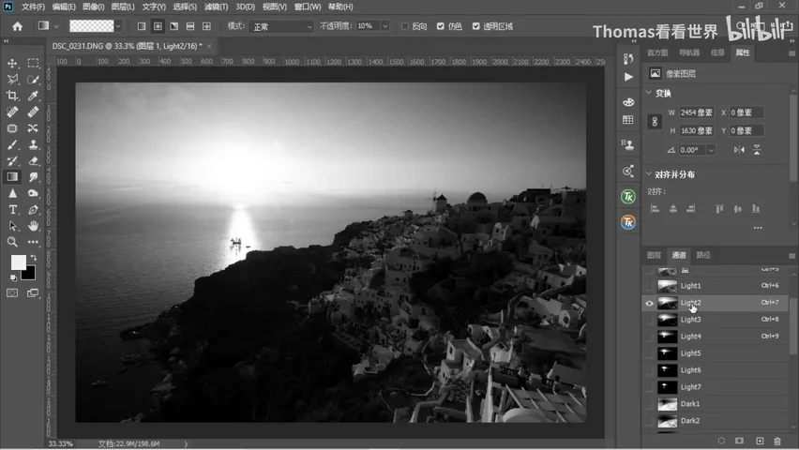Select the Polygonal Lasso tool
This screenshot has width=799, height=450.
tap(12, 80)
